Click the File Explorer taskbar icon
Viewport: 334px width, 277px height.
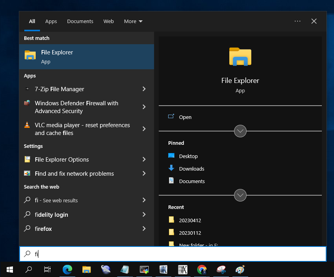pos(87,269)
